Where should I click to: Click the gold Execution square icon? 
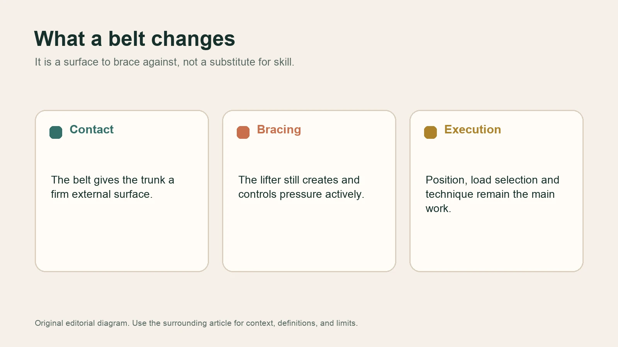click(431, 132)
